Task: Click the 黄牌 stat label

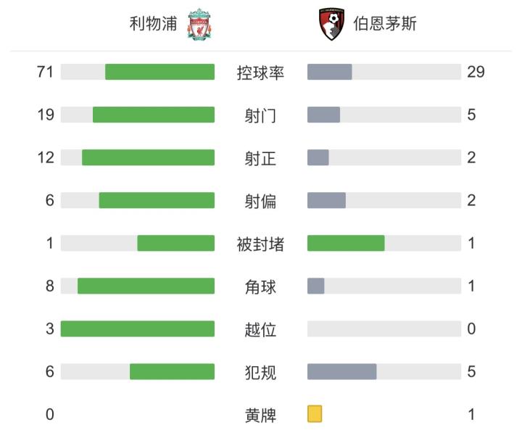Action: 260,415
